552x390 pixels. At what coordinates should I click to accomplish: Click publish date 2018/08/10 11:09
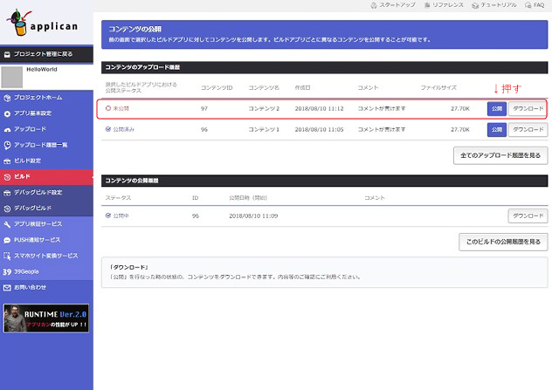253,216
